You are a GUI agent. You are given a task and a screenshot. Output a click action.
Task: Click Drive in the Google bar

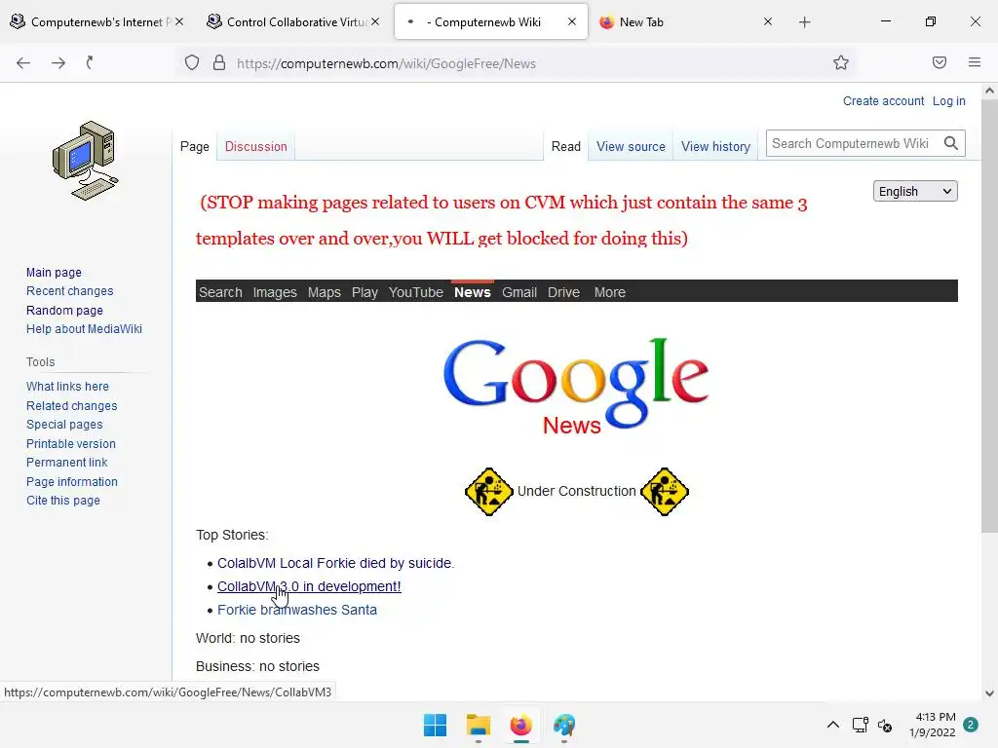point(564,292)
